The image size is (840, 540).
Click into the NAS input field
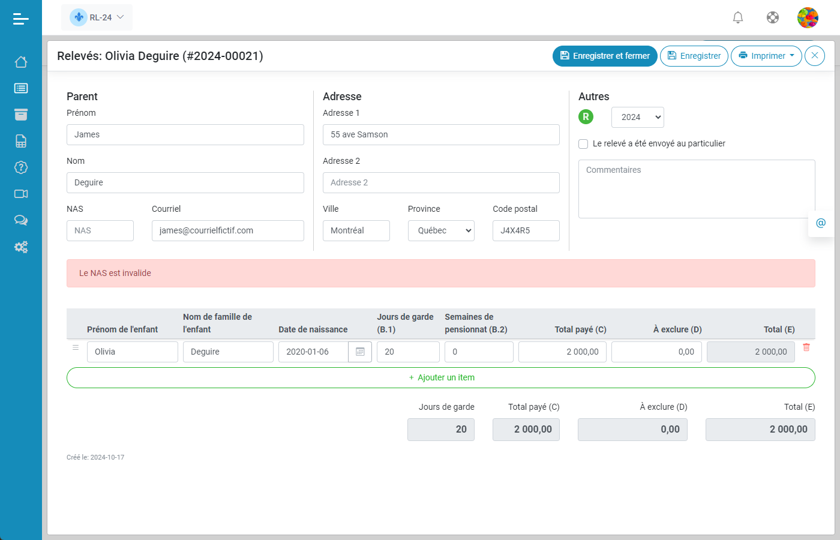(100, 231)
